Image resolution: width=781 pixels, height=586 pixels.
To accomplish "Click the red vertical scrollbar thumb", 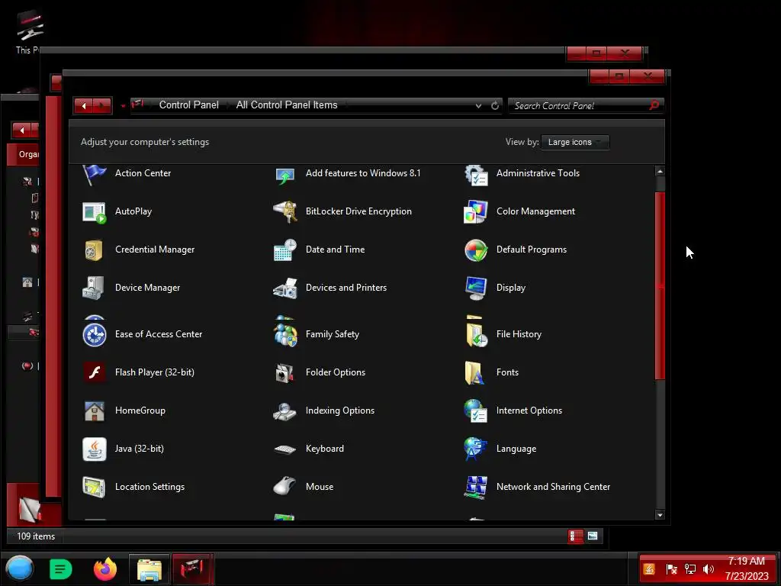I will click(x=660, y=286).
